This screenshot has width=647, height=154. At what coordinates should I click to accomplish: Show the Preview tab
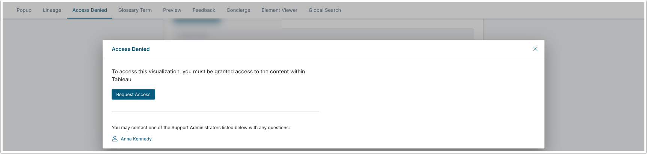point(172,10)
